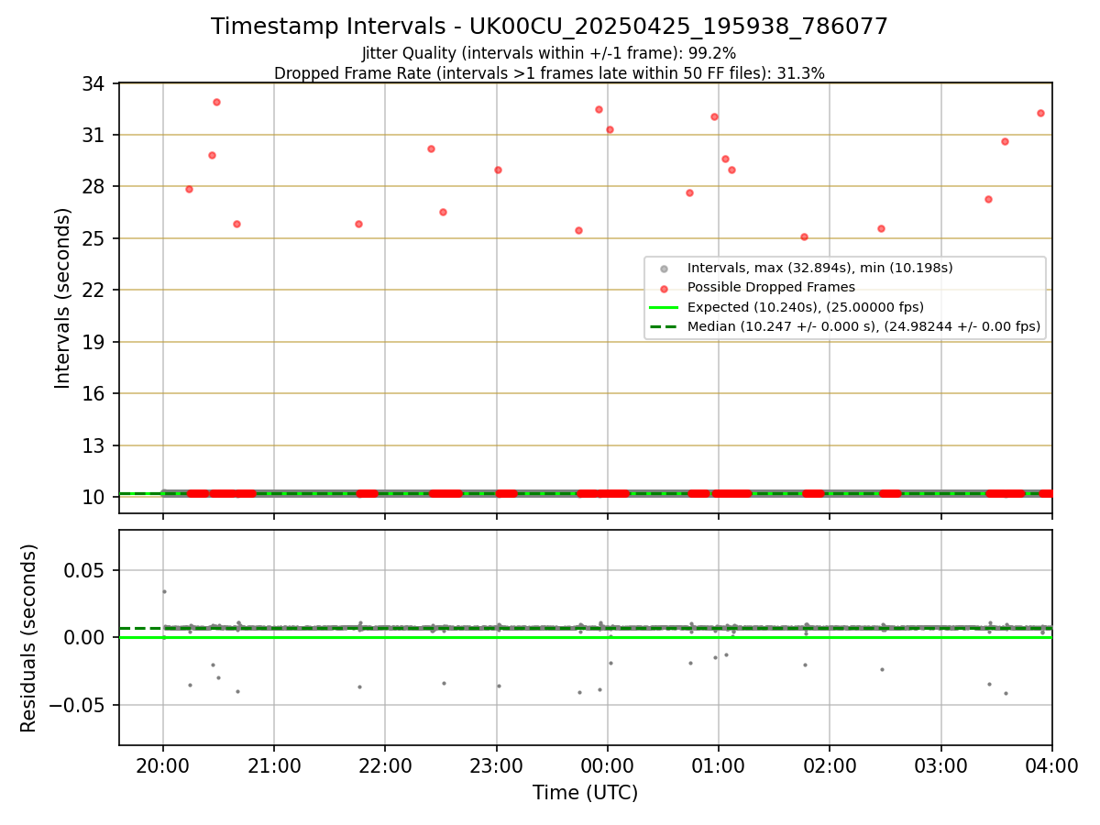The image size is (1100, 825).
Task: Select legend entry 'Possible Dropped Frames'
Action: point(771,288)
